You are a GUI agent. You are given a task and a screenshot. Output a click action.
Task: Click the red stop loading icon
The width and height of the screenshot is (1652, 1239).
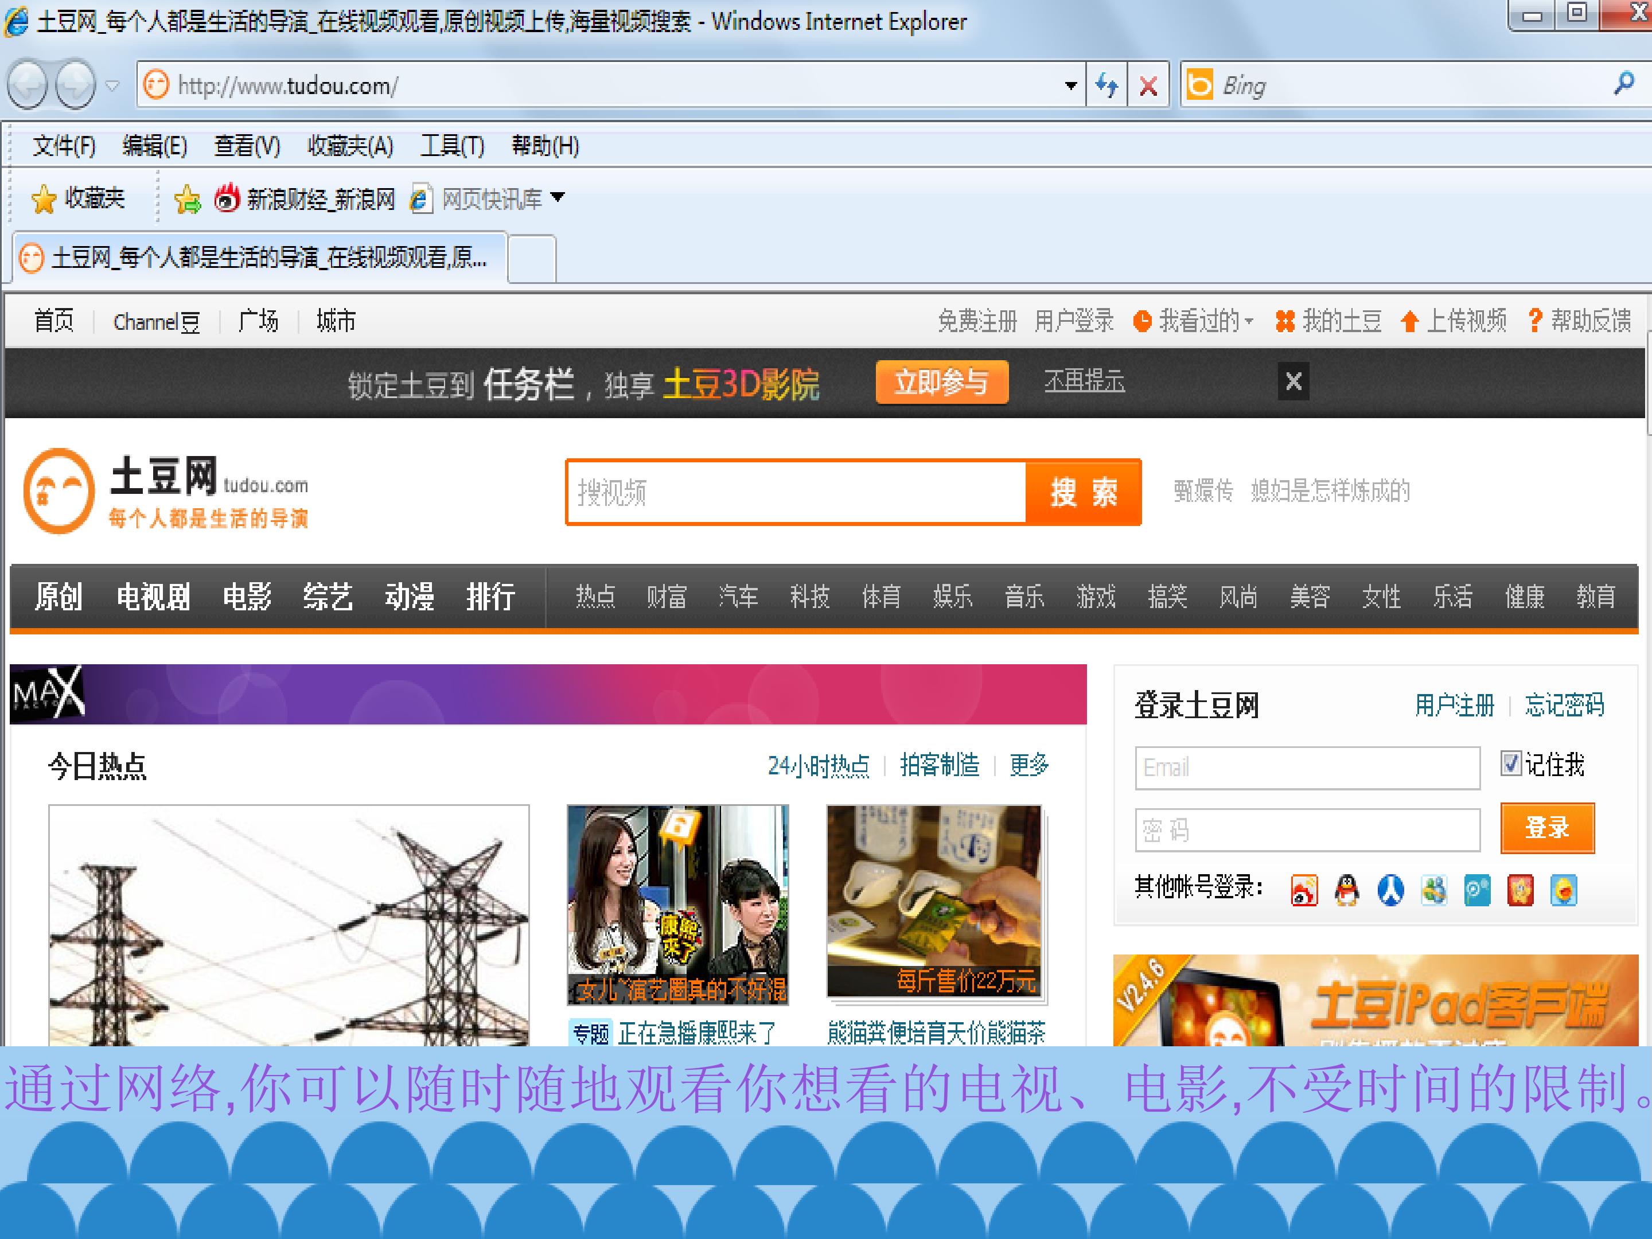point(1148,86)
